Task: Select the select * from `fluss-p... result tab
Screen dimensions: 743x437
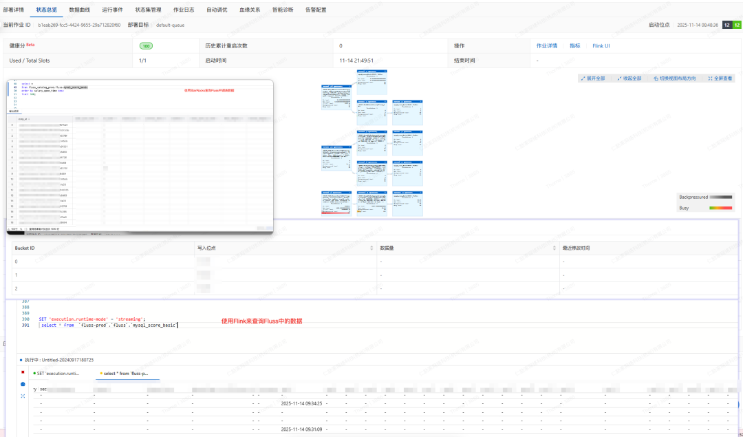Action: 124,374
